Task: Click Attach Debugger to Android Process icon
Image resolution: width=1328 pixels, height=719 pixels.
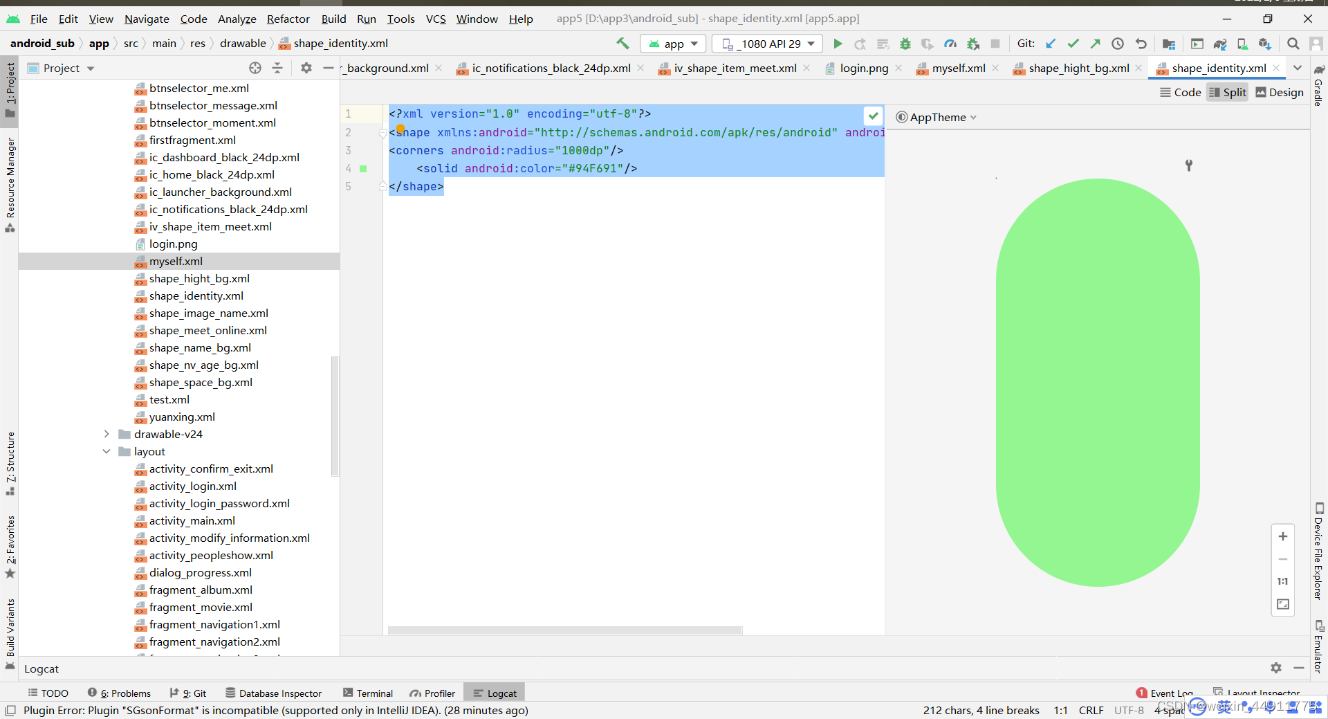Action: coord(973,44)
